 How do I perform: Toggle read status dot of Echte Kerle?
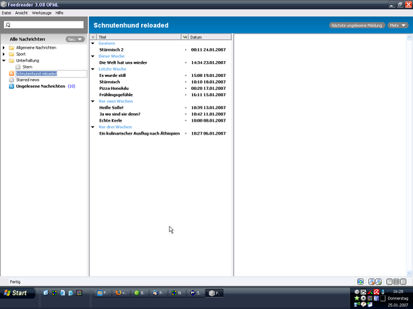click(x=185, y=120)
